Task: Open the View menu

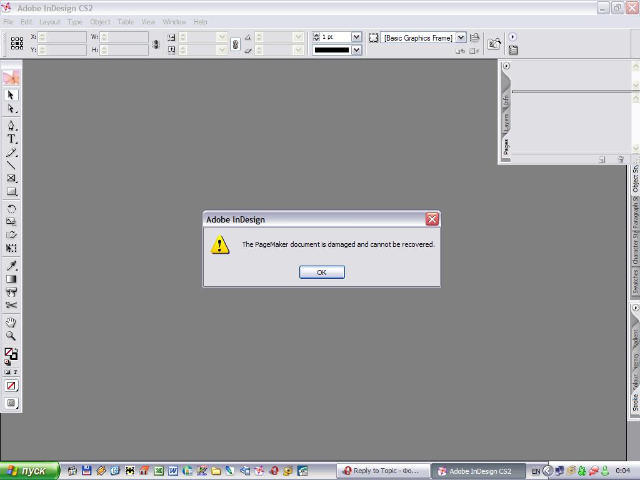Action: (x=148, y=22)
